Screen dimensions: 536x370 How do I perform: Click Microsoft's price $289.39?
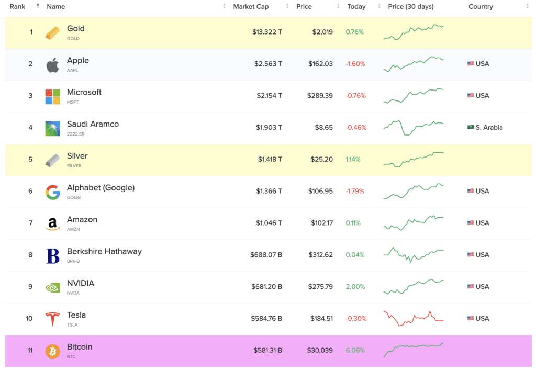coord(320,95)
